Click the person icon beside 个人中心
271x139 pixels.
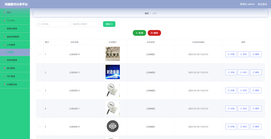point(5,20)
